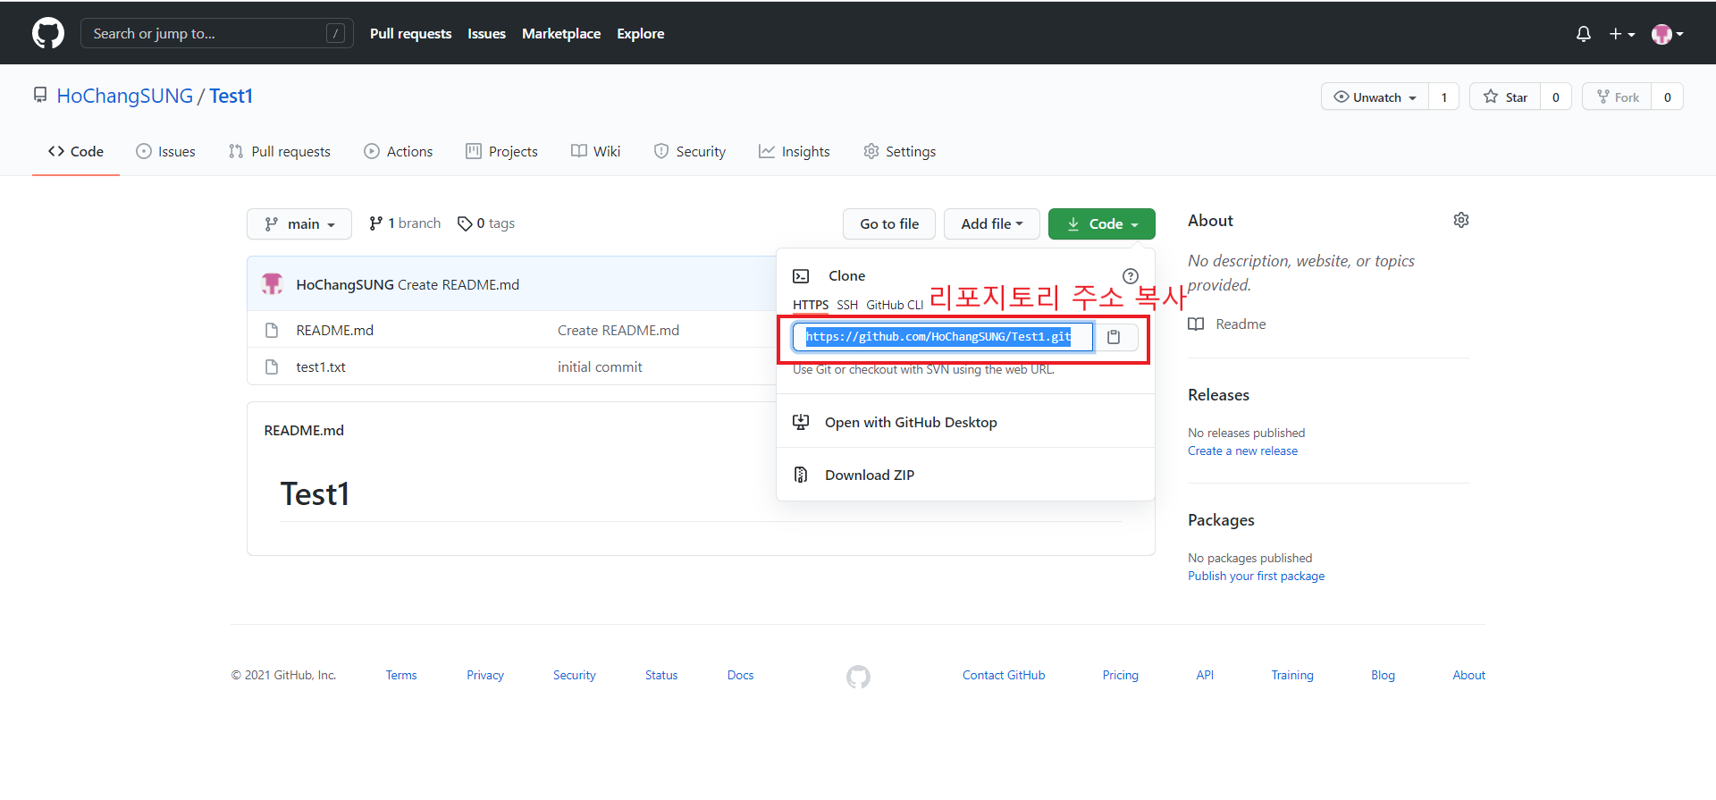The height and width of the screenshot is (800, 1716).
Task: Switch to the Insights tab
Action: [x=795, y=151]
